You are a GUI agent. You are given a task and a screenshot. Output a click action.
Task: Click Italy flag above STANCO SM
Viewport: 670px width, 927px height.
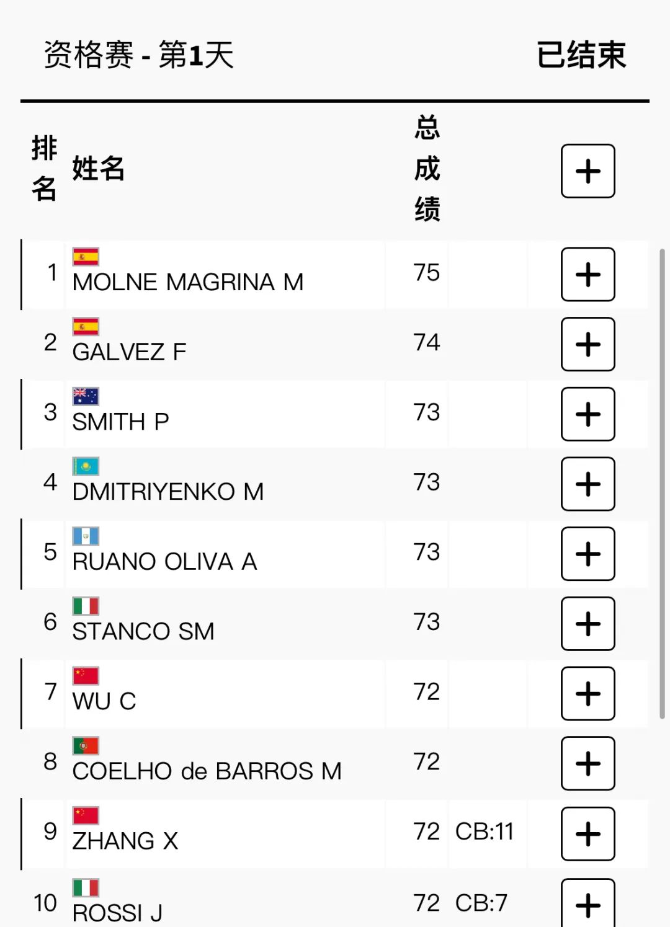86,606
